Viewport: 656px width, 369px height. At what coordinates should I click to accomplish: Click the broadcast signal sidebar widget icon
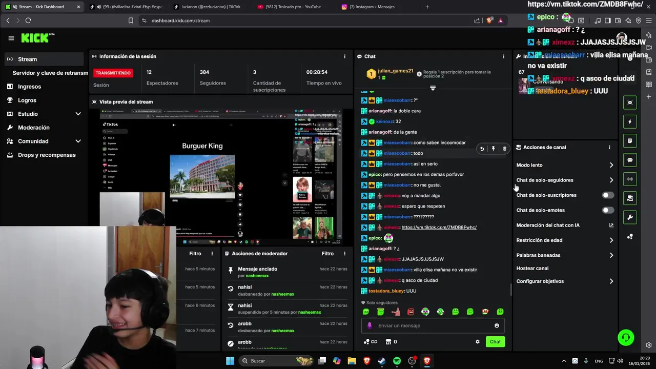pyautogui.click(x=630, y=179)
